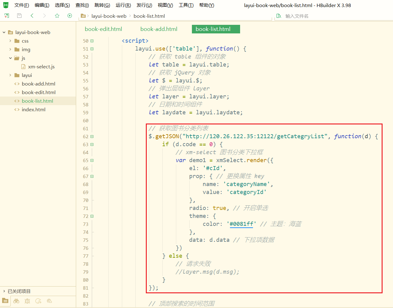The width and height of the screenshot is (393, 308).
Task: Open the 文件(F) menu
Action: tap(22, 5)
